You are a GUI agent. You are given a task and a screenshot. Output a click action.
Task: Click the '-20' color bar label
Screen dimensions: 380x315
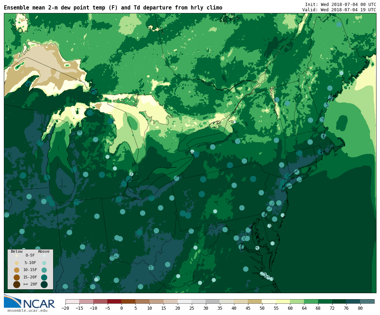click(65, 308)
